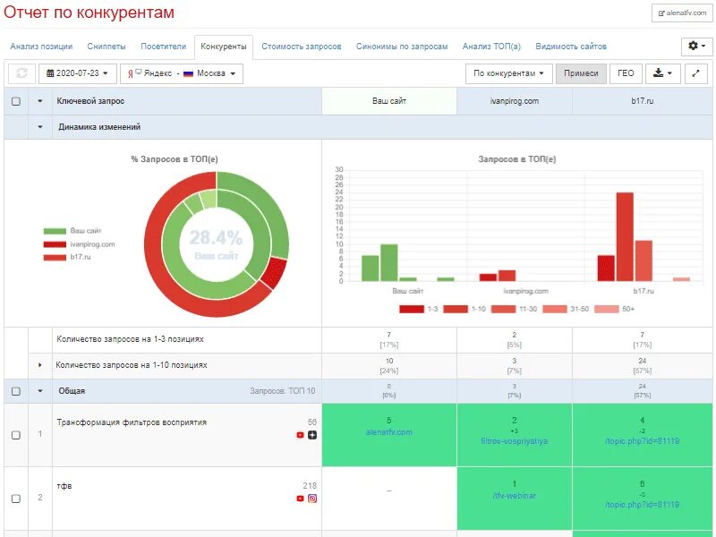Open filtrov-vospriyatiya link
The image size is (716, 537).
(514, 441)
